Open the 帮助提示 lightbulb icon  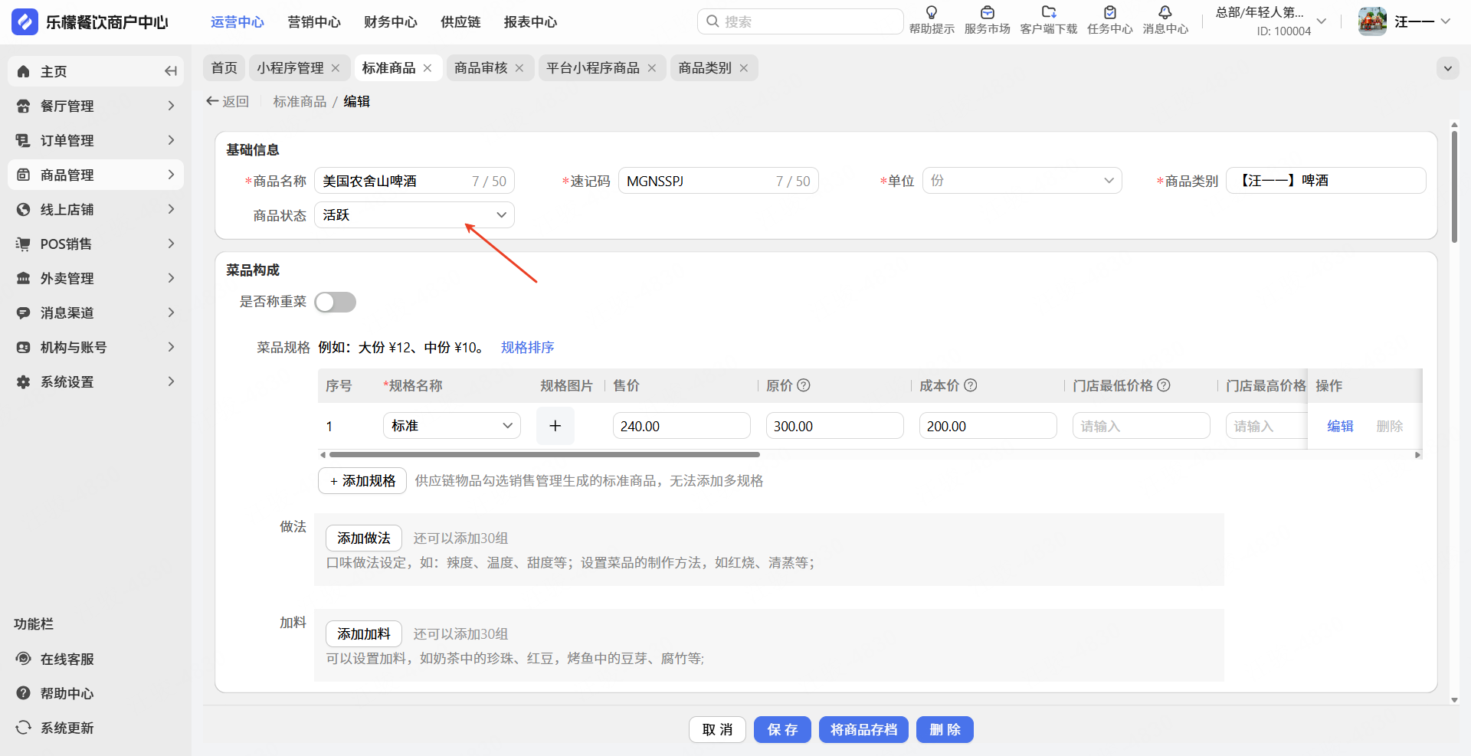(931, 13)
